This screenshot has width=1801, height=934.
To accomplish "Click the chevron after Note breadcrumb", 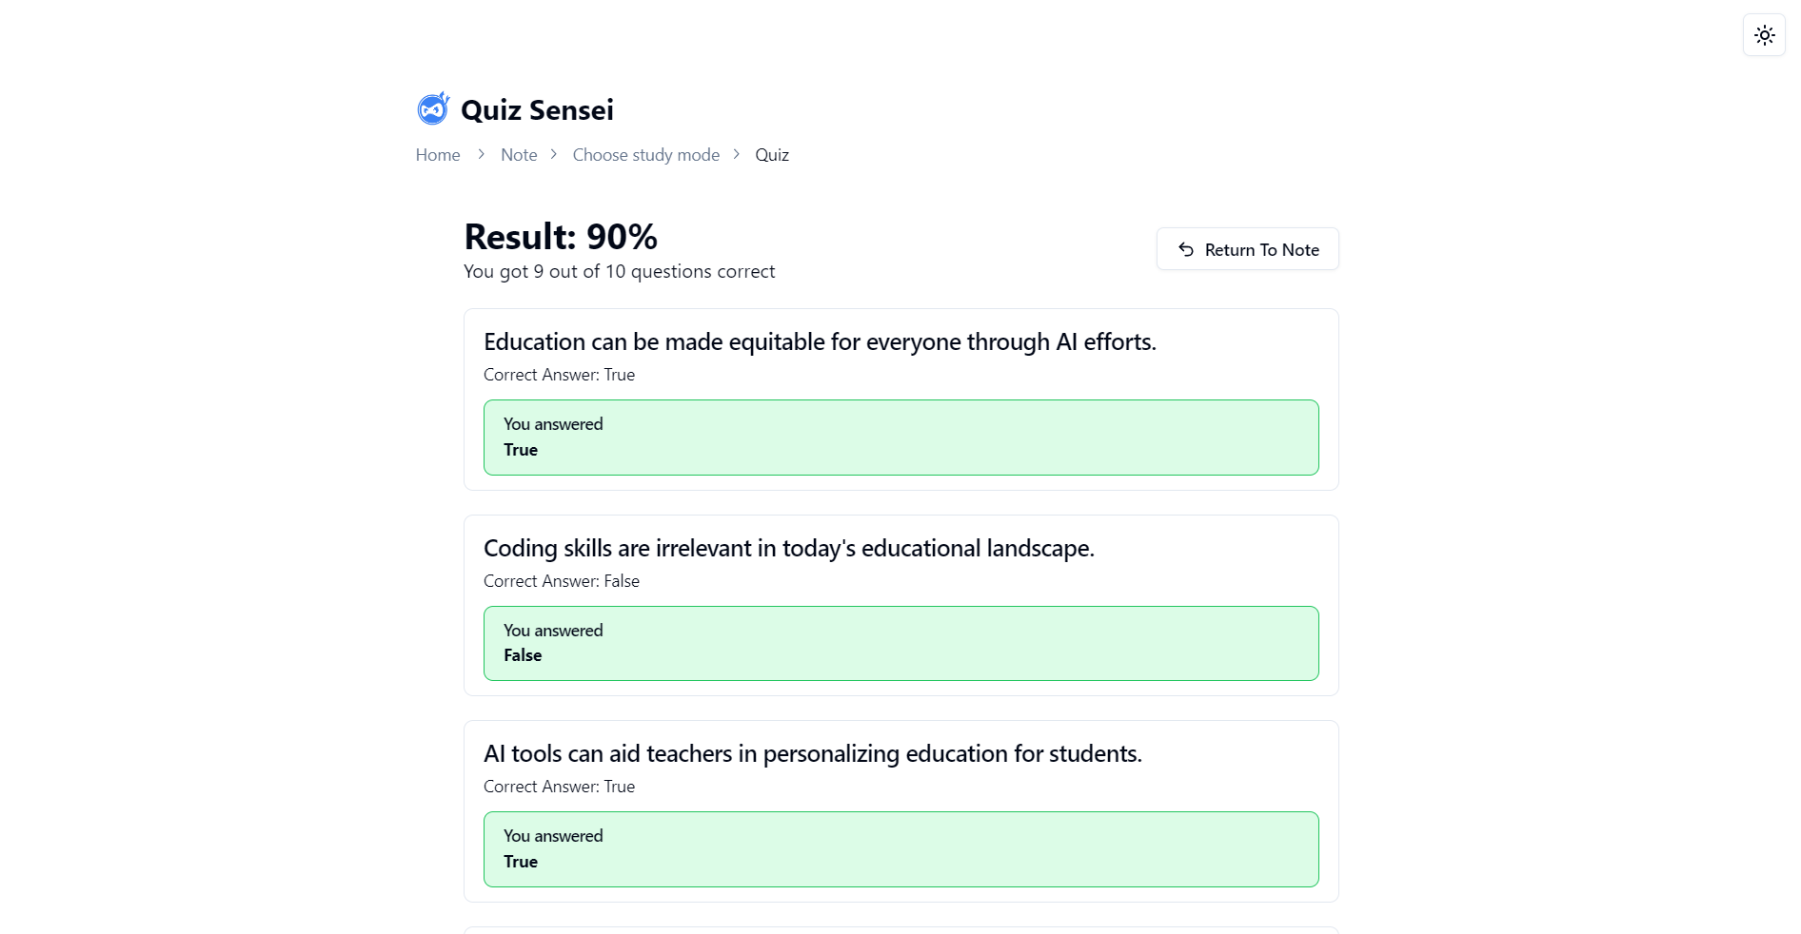I will click(x=554, y=154).
